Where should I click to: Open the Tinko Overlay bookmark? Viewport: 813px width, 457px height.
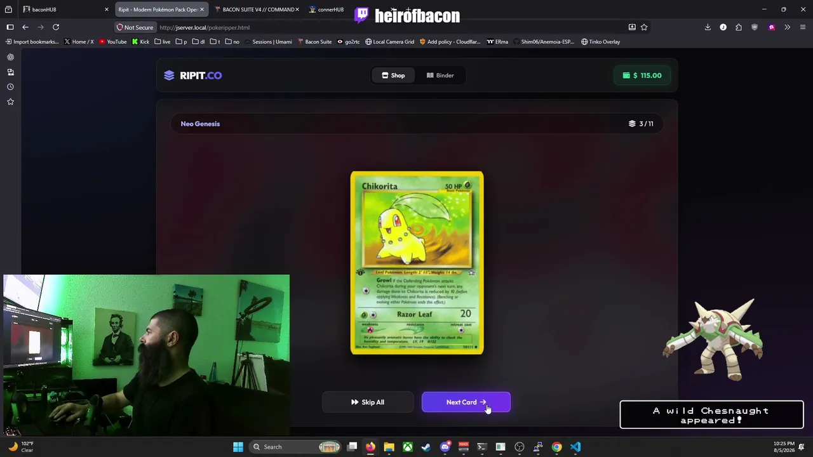(x=600, y=42)
